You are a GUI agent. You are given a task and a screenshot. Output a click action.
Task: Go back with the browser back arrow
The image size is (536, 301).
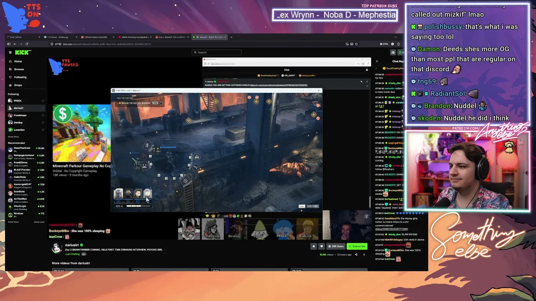(15, 44)
